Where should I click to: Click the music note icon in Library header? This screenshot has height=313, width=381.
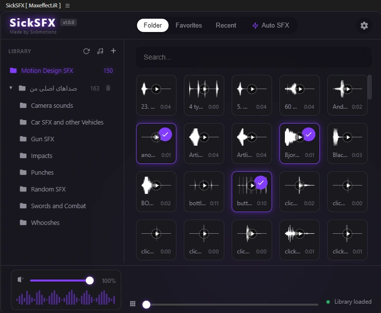[100, 51]
